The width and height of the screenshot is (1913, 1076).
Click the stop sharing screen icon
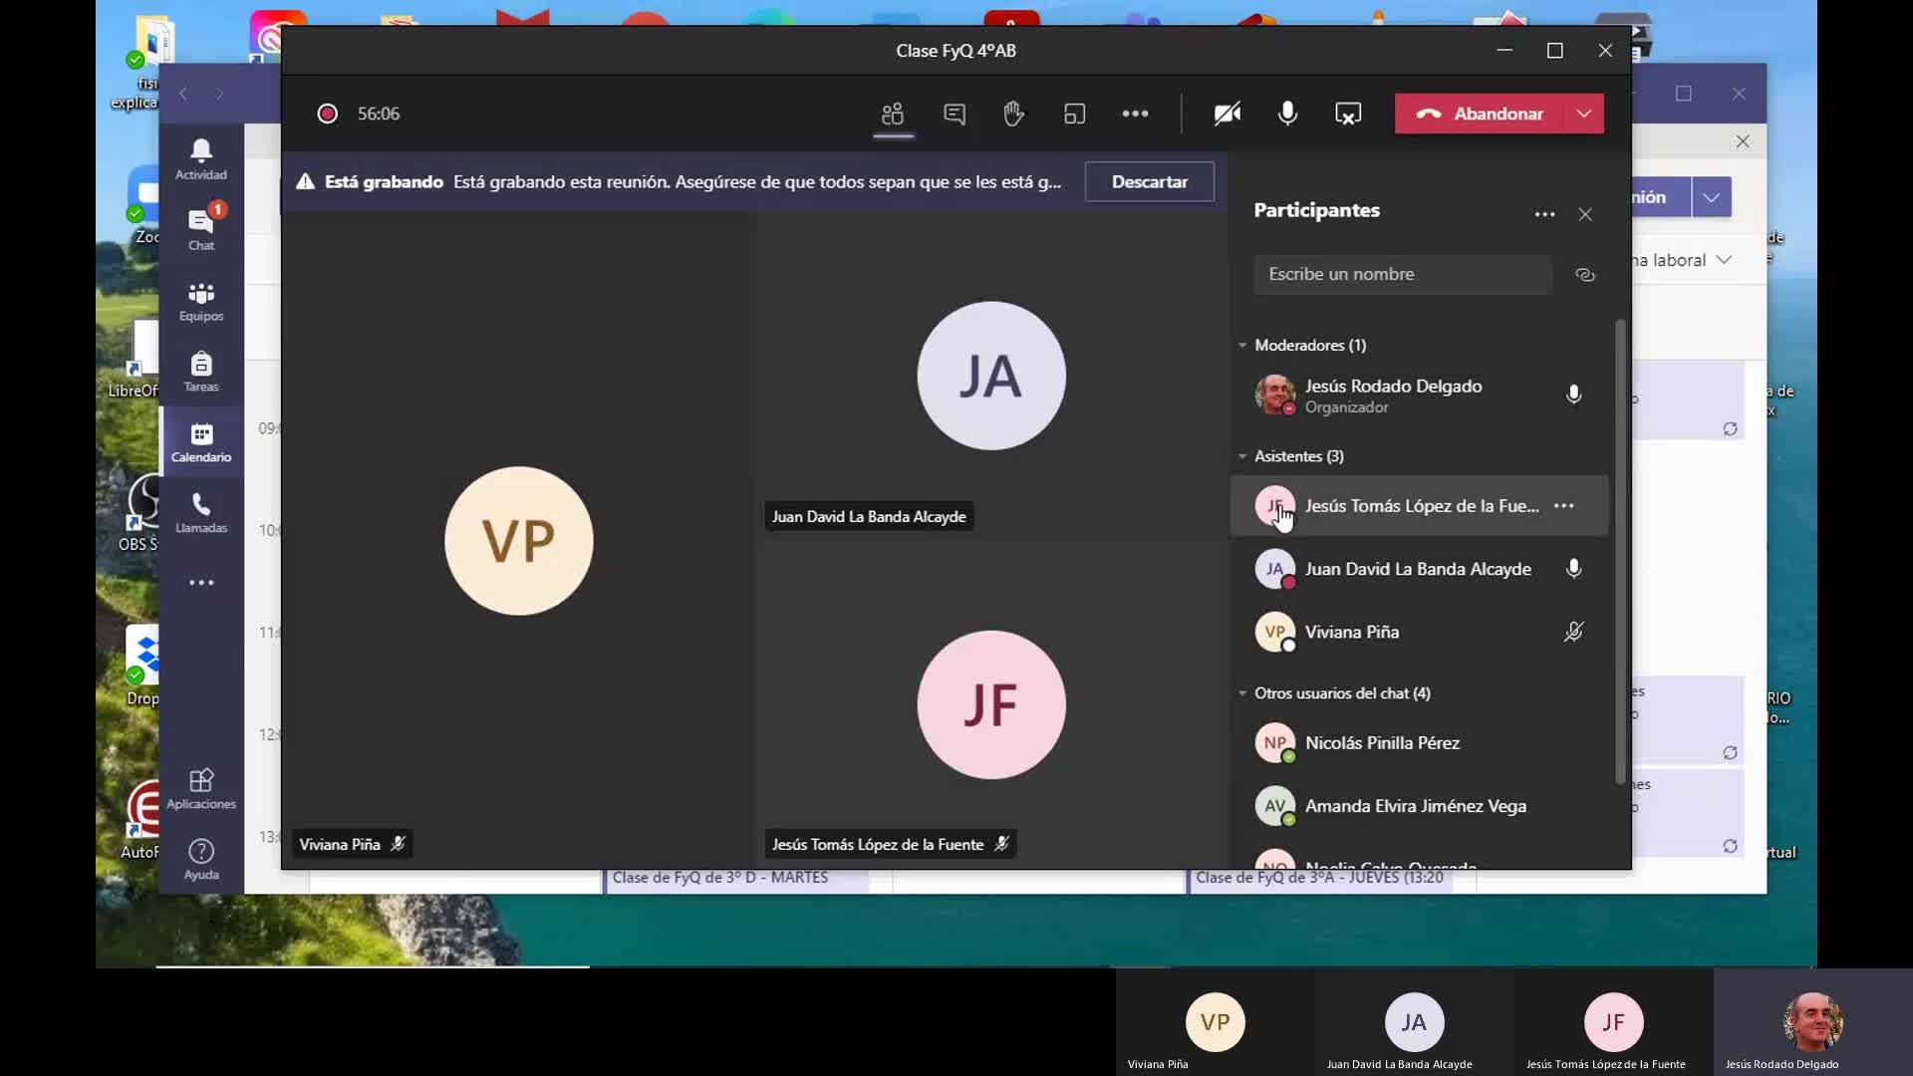click(x=1347, y=114)
